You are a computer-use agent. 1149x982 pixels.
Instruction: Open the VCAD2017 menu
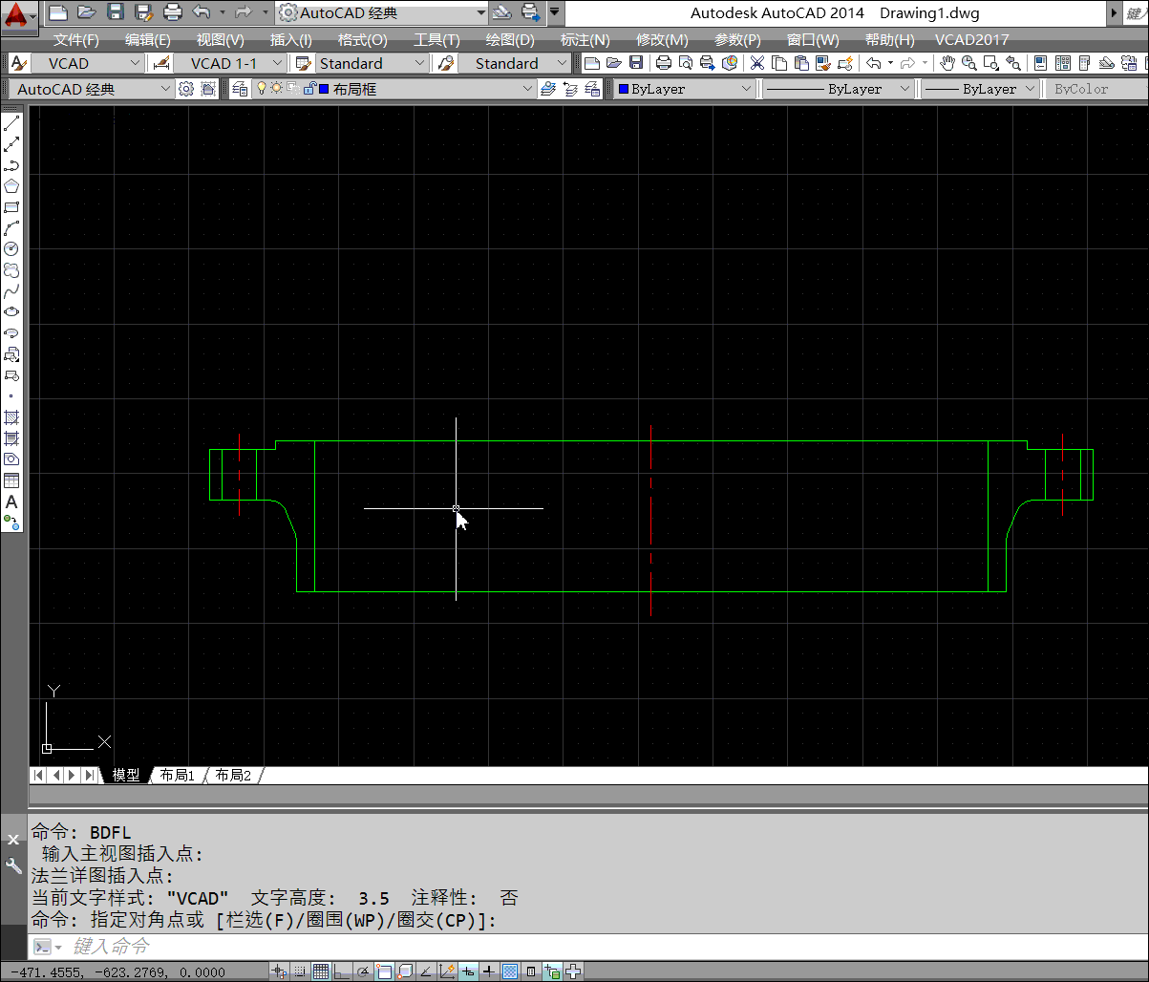click(971, 39)
